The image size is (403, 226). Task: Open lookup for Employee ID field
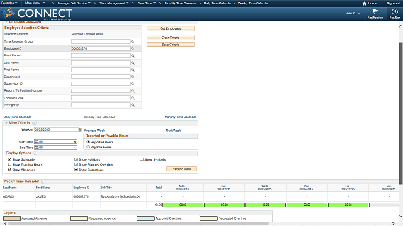133,48
